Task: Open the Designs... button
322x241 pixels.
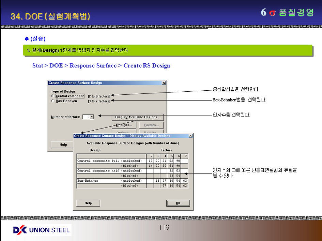Action: point(124,125)
